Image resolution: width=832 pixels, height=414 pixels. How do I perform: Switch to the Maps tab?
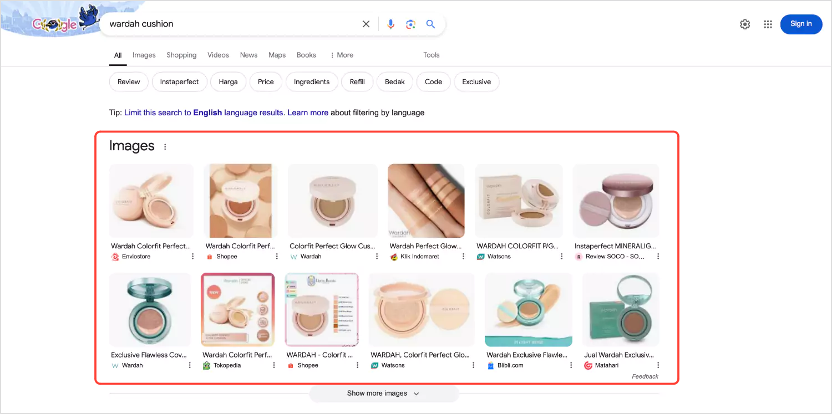277,55
